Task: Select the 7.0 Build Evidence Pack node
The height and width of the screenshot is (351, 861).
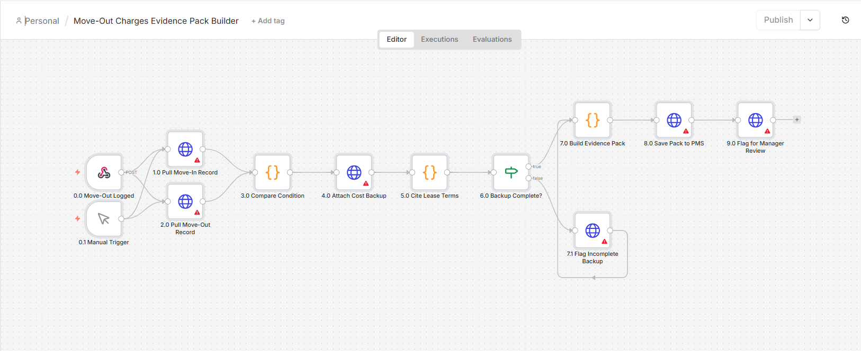Action: pyautogui.click(x=593, y=120)
